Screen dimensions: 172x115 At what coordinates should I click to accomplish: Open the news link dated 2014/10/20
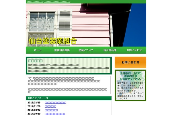[x=55, y=114]
